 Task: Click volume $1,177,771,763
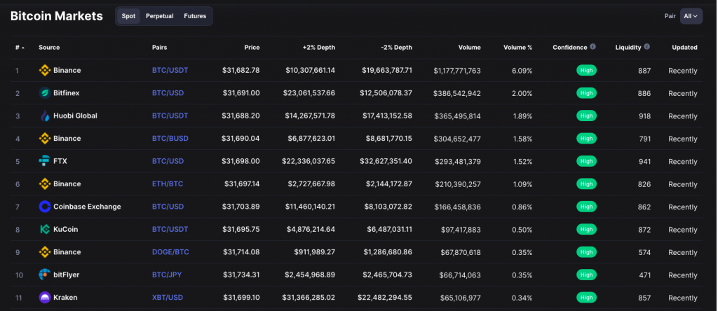click(457, 71)
